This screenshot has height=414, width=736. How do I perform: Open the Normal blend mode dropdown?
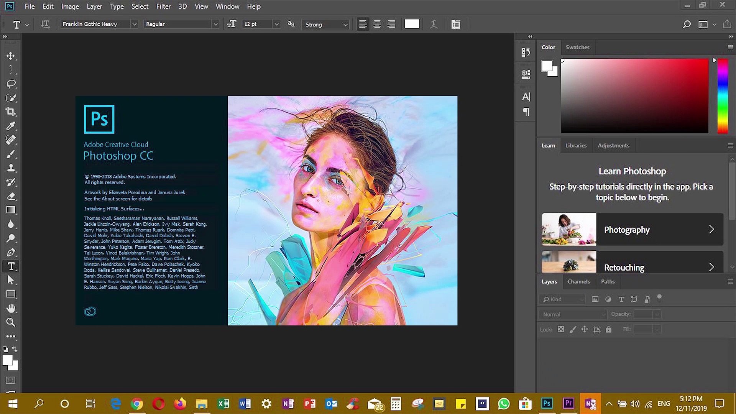click(573, 314)
